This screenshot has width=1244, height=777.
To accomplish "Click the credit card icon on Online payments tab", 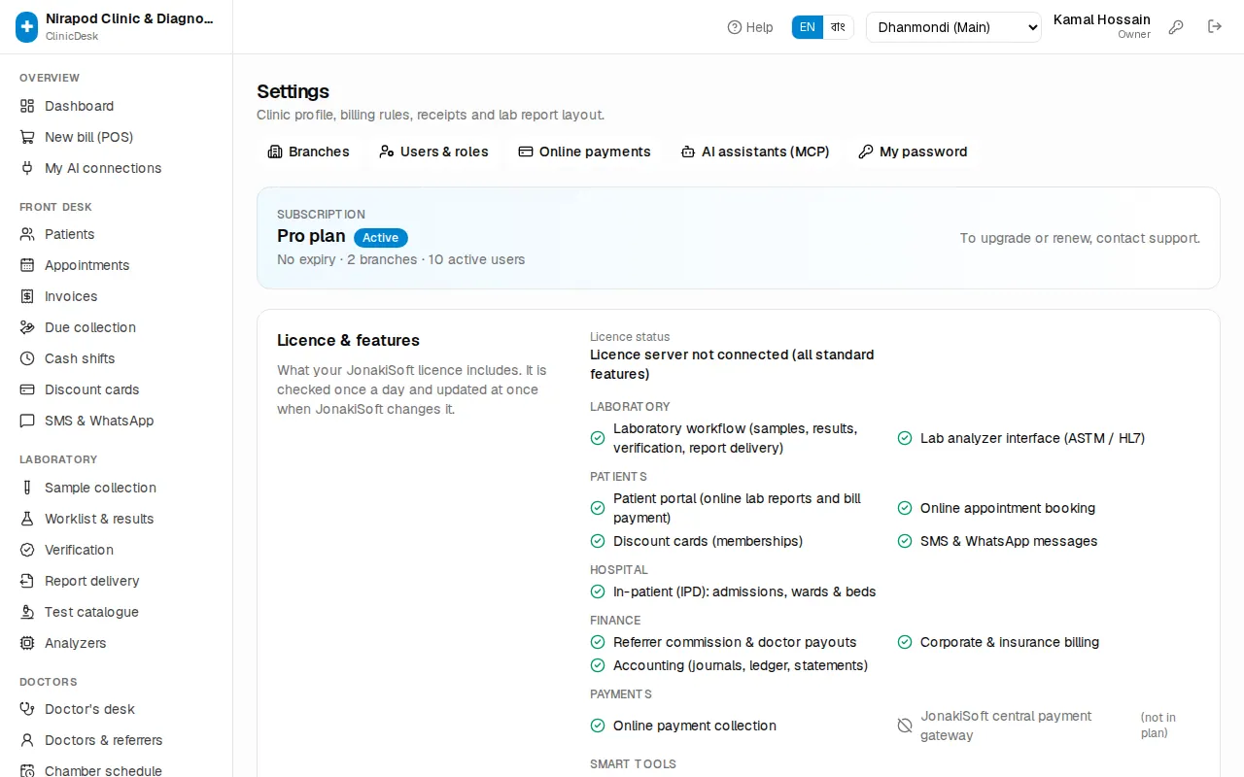I will click(526, 152).
